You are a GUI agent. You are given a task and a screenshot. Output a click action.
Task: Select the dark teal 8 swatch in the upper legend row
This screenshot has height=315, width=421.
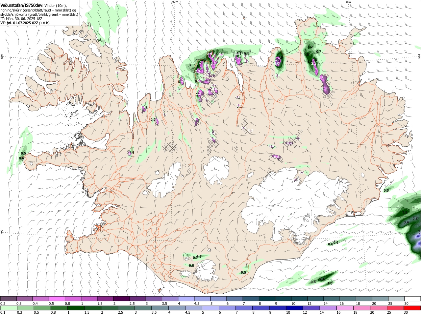pos(267,299)
